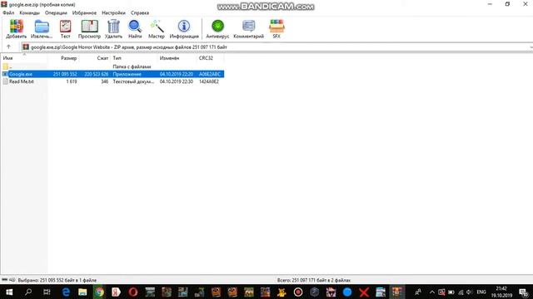
Task: Go up one folder with the arrow
Action: point(8,47)
